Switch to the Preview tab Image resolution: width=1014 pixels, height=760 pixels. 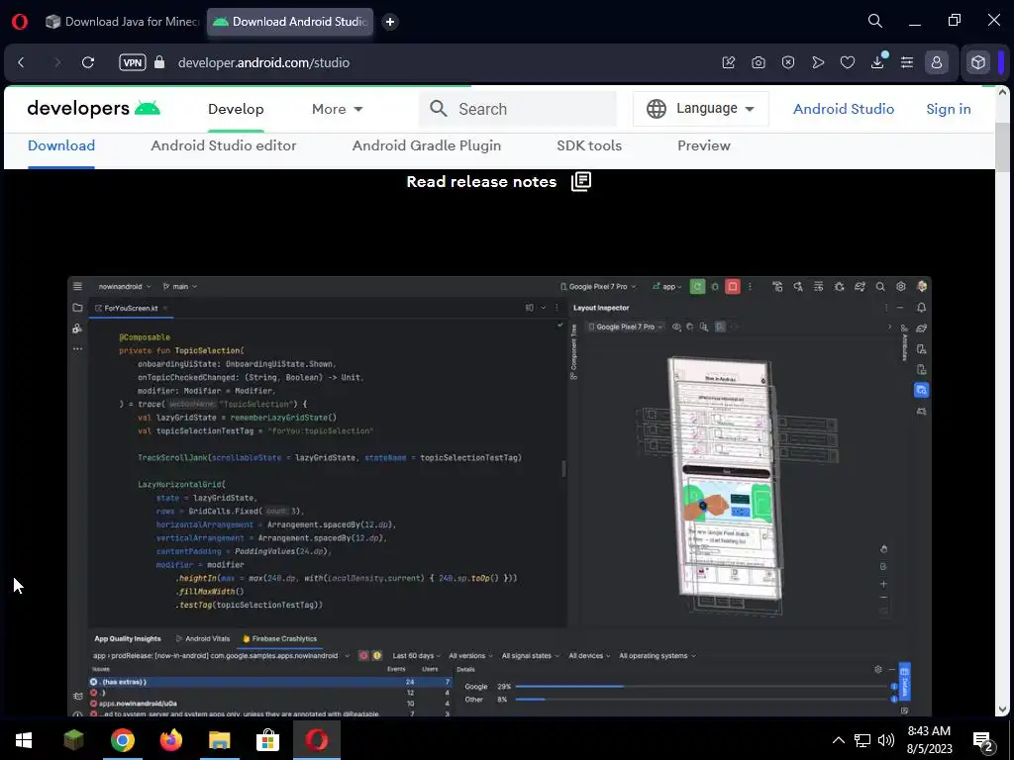pyautogui.click(x=704, y=146)
